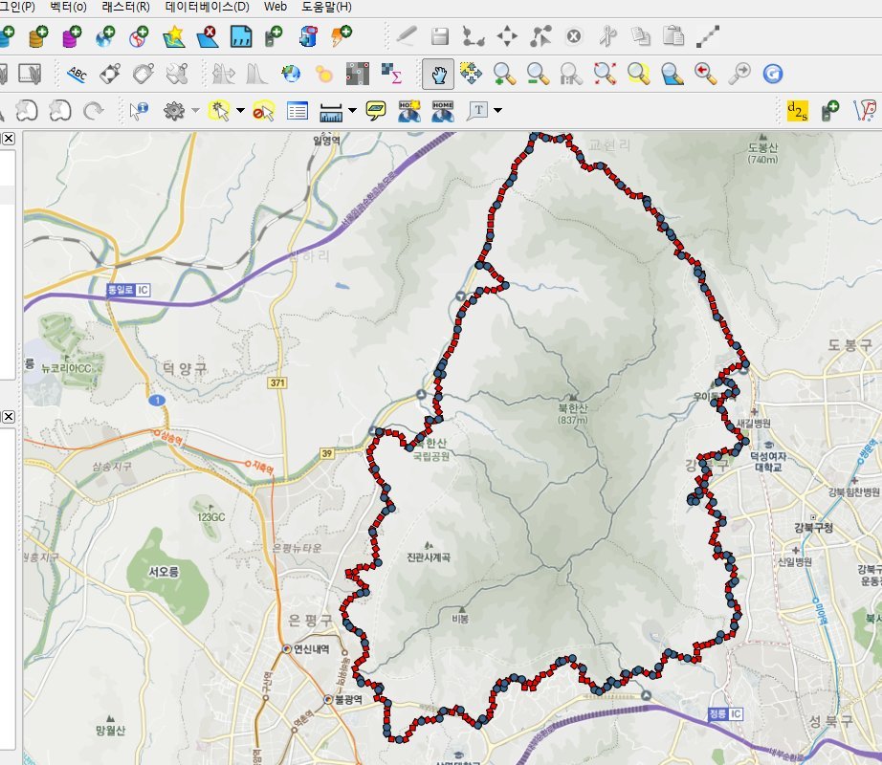This screenshot has height=765, width=882.
Task: Click the topology checker icon
Action: click(x=865, y=111)
